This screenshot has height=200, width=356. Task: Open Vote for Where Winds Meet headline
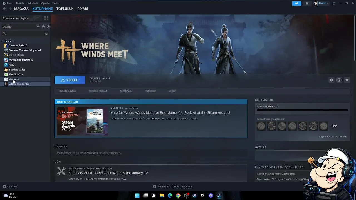tap(170, 113)
